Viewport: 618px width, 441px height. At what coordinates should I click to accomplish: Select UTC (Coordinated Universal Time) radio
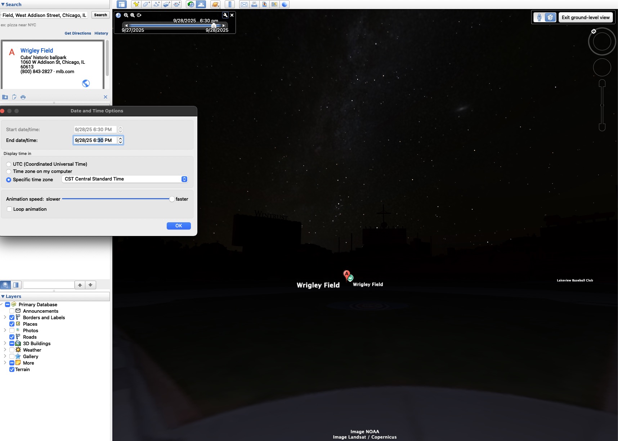coord(9,164)
